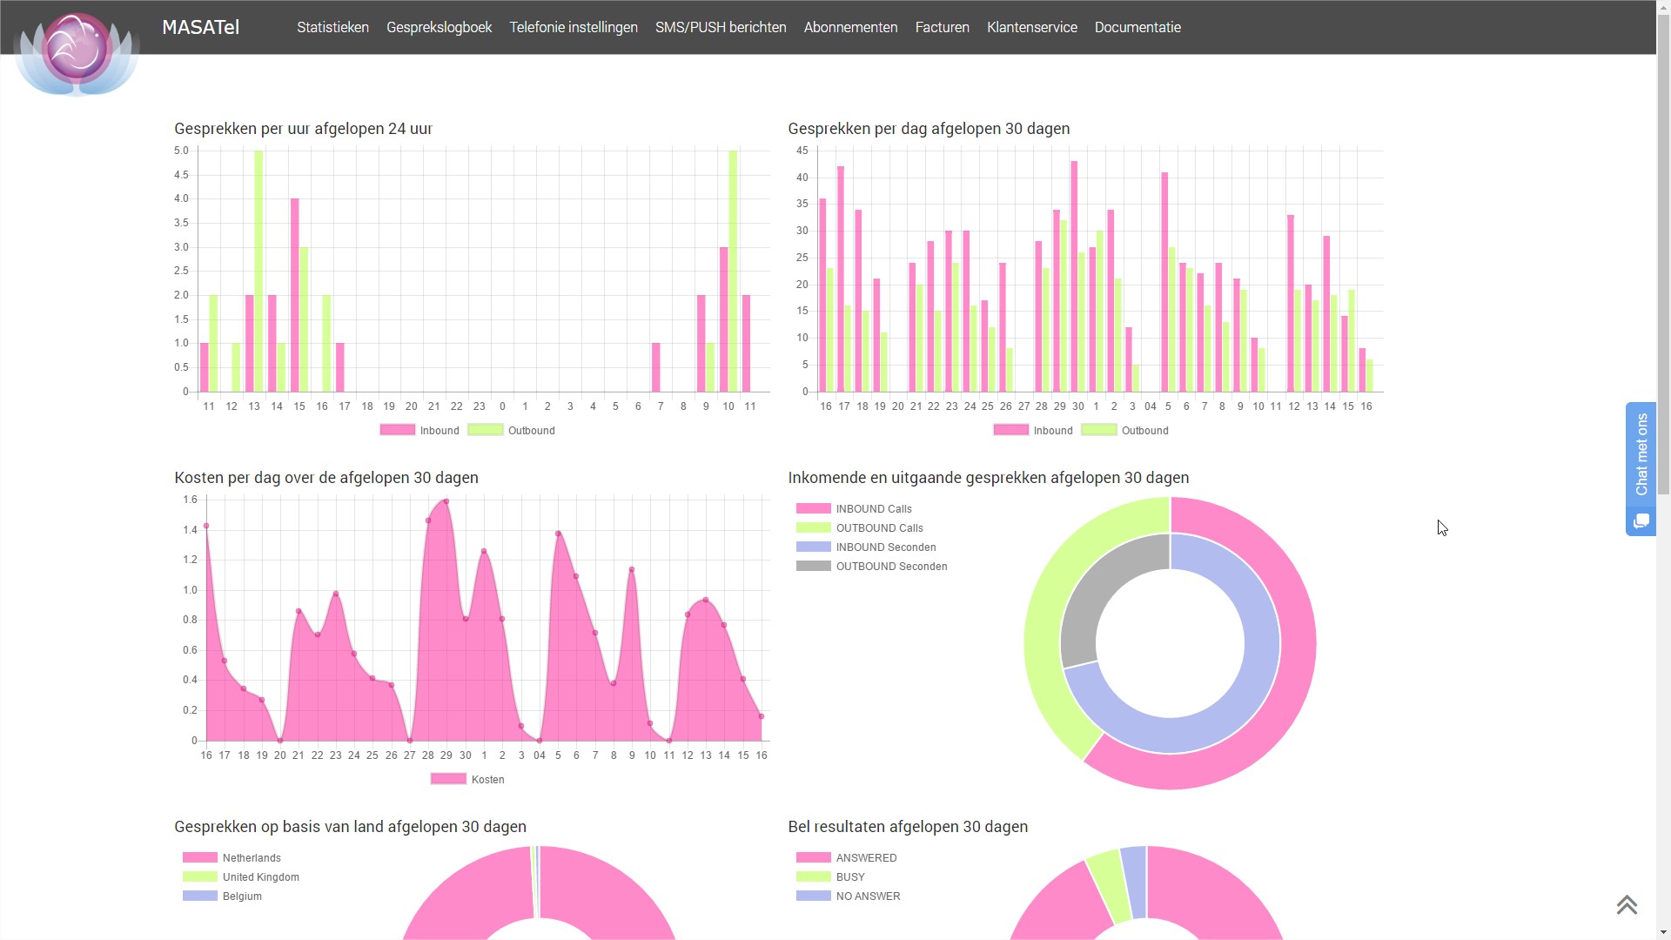This screenshot has height=940, width=1671.
Task: Toggle INBOUND Calls legend item
Action: click(854, 508)
